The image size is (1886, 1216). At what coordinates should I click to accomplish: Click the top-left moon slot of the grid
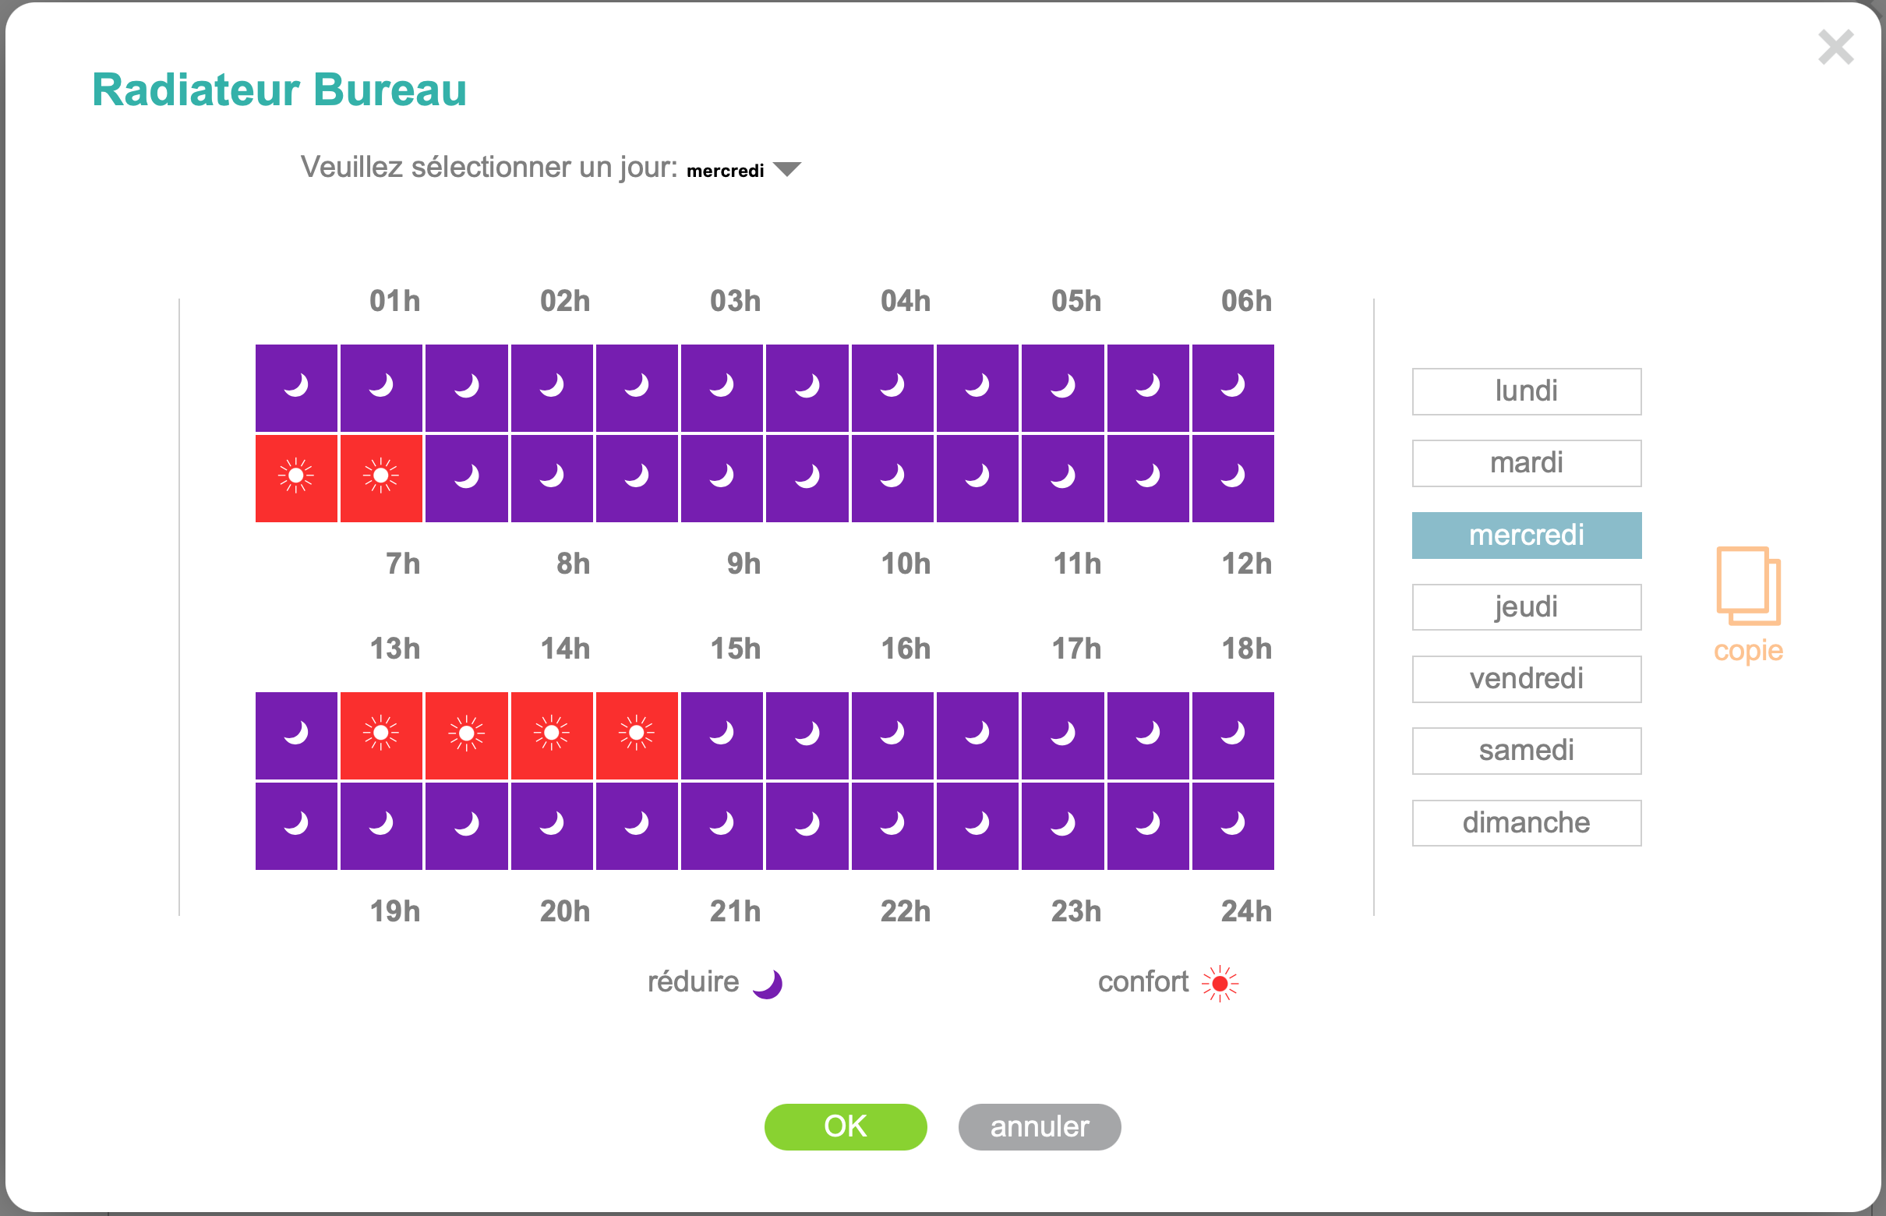coord(296,387)
